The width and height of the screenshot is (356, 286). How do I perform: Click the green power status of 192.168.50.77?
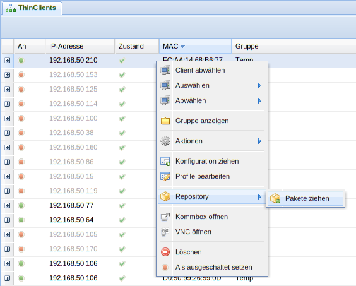pos(21,206)
